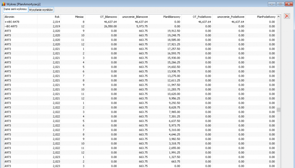Click the chart window title icon
295x168 pixels.
tap(3, 4)
